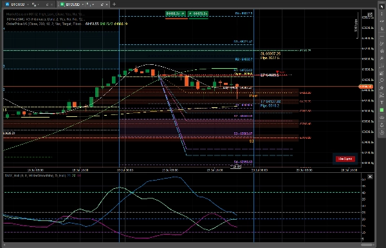Close the DMX_Hull indicator panel

pyautogui.click(x=370, y=177)
